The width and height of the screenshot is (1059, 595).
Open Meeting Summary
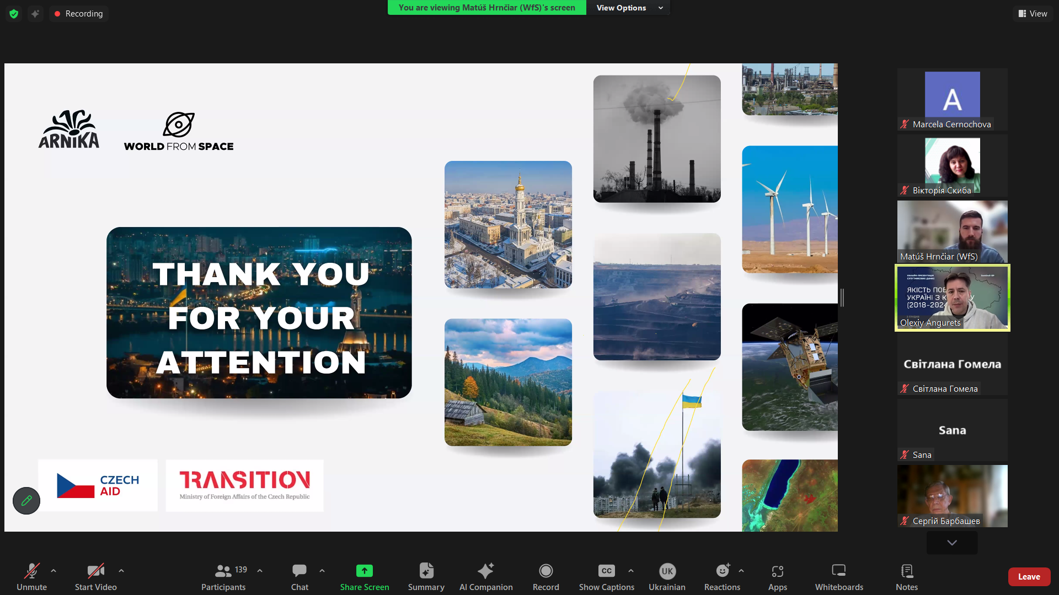pyautogui.click(x=426, y=576)
